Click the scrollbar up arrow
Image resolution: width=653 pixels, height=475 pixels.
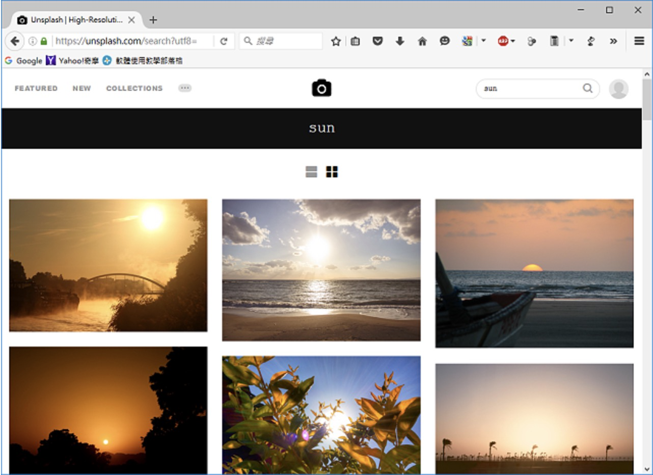pyautogui.click(x=647, y=74)
